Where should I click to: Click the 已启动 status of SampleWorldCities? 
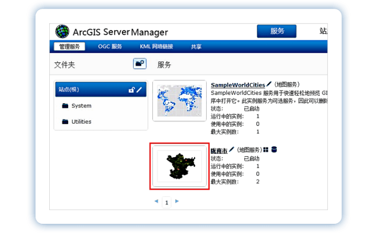[x=252, y=108]
